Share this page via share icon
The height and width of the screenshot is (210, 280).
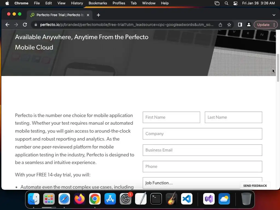coord(220,25)
